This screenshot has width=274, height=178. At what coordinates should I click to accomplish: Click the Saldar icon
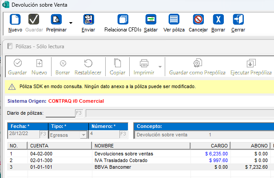[x=151, y=20]
